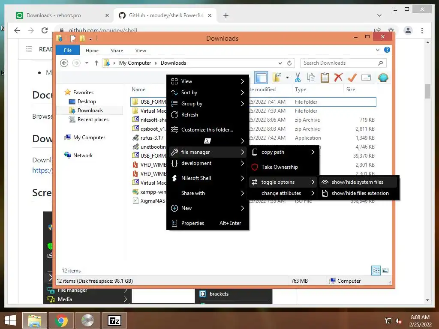Expand the copy path submenu

pyautogui.click(x=283, y=152)
